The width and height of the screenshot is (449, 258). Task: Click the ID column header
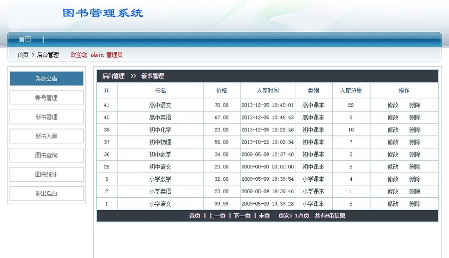(x=107, y=91)
